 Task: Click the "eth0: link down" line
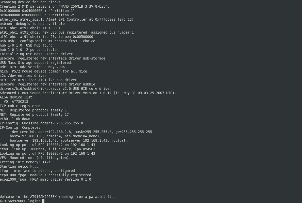pyautogui.click(x=15, y=119)
